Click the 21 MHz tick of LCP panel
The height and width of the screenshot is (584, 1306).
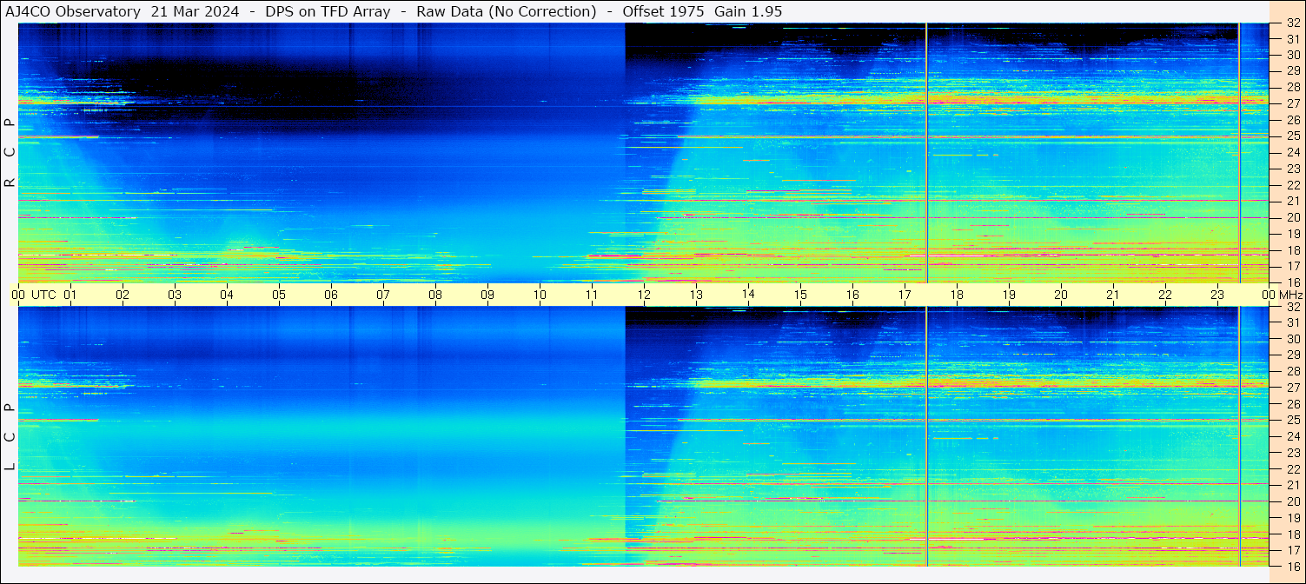1293,486
